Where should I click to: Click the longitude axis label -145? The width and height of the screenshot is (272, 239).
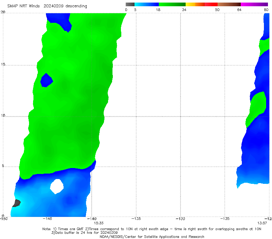(x=47, y=218)
